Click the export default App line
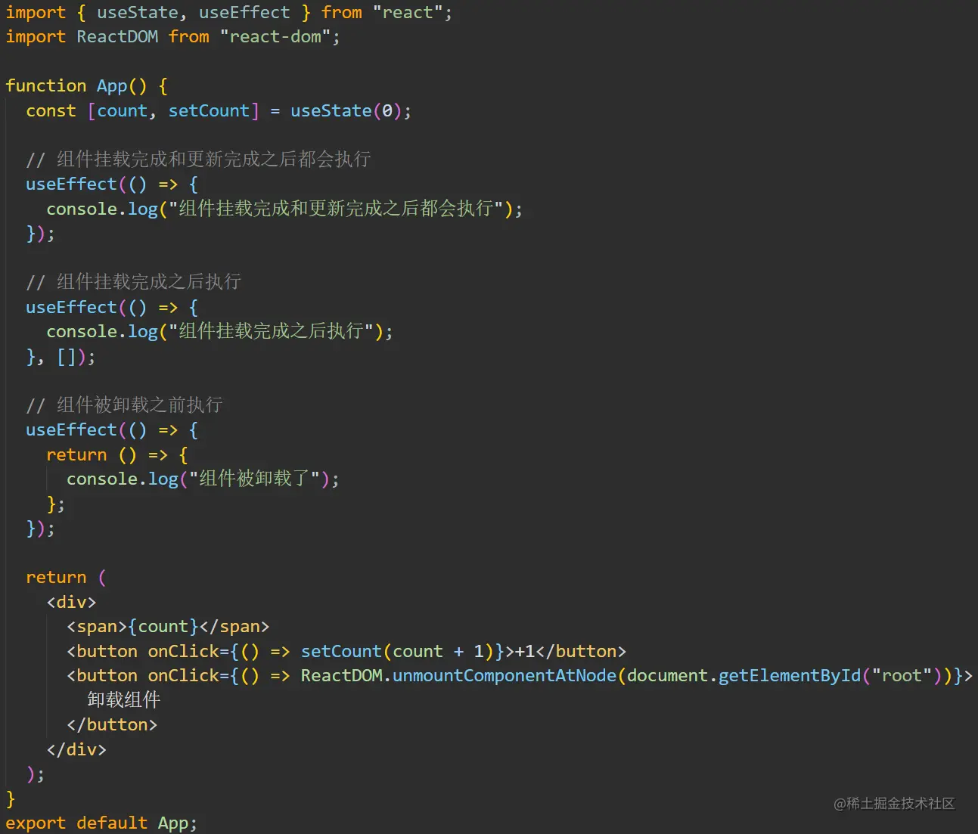 coord(101,823)
